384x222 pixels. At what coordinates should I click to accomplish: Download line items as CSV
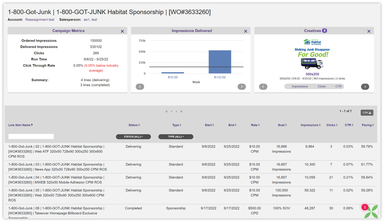(x=367, y=113)
